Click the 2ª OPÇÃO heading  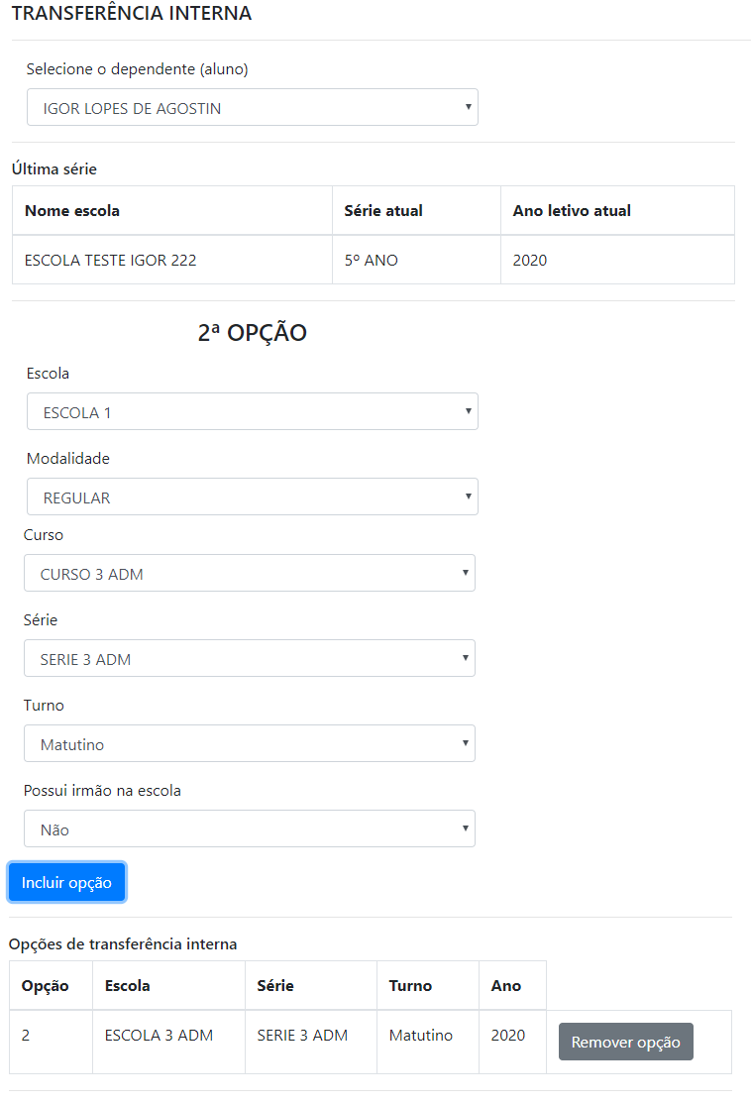252,334
